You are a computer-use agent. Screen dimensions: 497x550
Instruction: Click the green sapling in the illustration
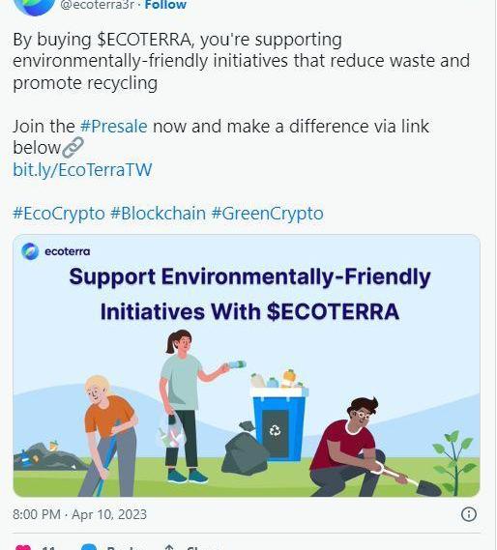tap(455, 462)
